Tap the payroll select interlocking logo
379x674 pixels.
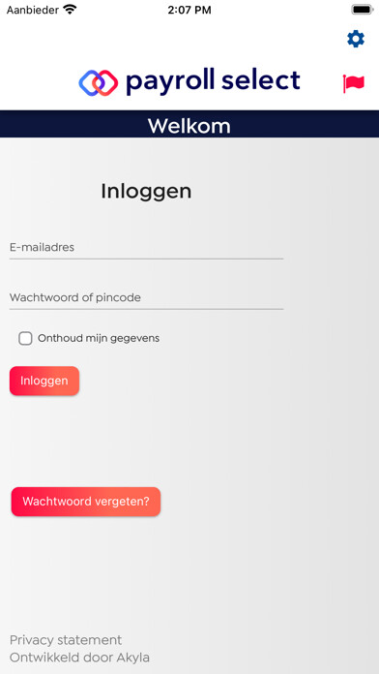coord(99,82)
